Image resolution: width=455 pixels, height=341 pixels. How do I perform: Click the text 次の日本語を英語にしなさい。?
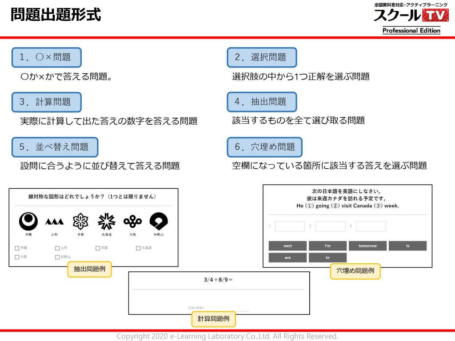click(x=347, y=191)
